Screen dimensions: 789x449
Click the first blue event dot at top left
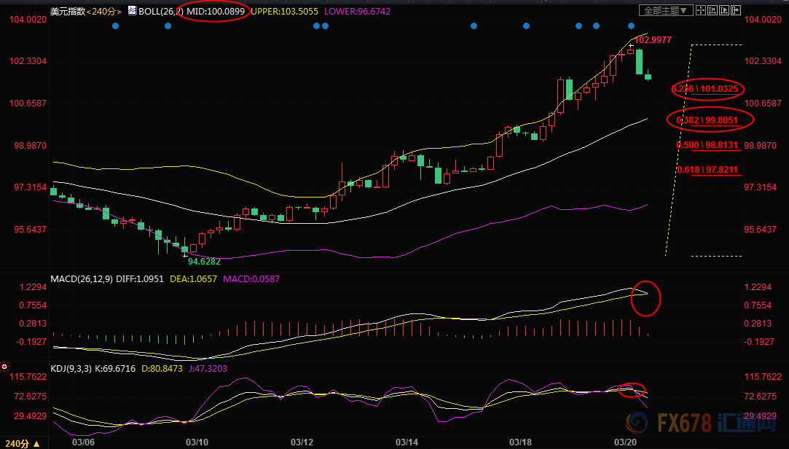pyautogui.click(x=115, y=26)
